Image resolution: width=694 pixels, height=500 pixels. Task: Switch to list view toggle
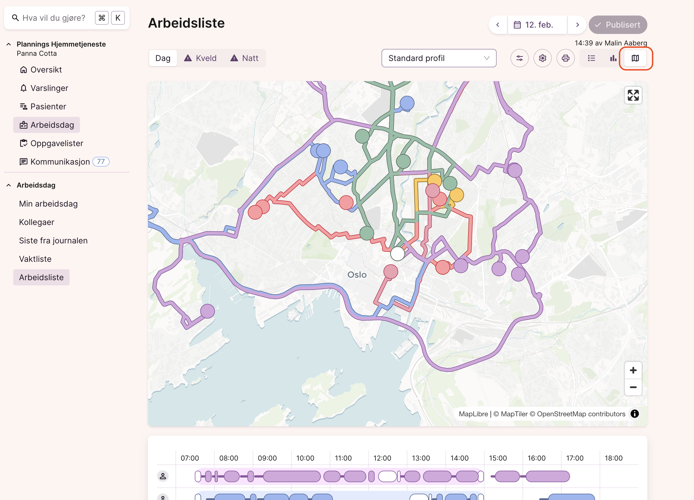[x=591, y=58]
